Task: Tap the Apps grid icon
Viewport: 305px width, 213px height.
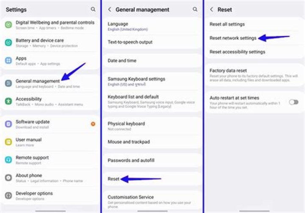Action: 8,60
